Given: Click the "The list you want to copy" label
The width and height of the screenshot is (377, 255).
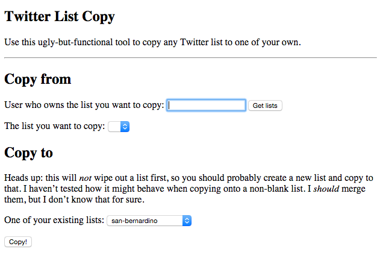Looking at the screenshot, I should (x=54, y=126).
